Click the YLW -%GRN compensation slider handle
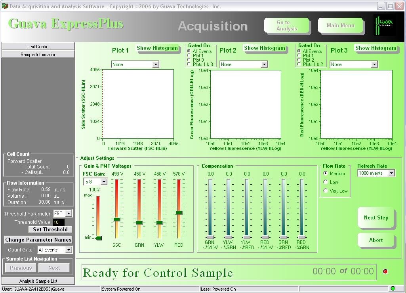 tap(229, 237)
